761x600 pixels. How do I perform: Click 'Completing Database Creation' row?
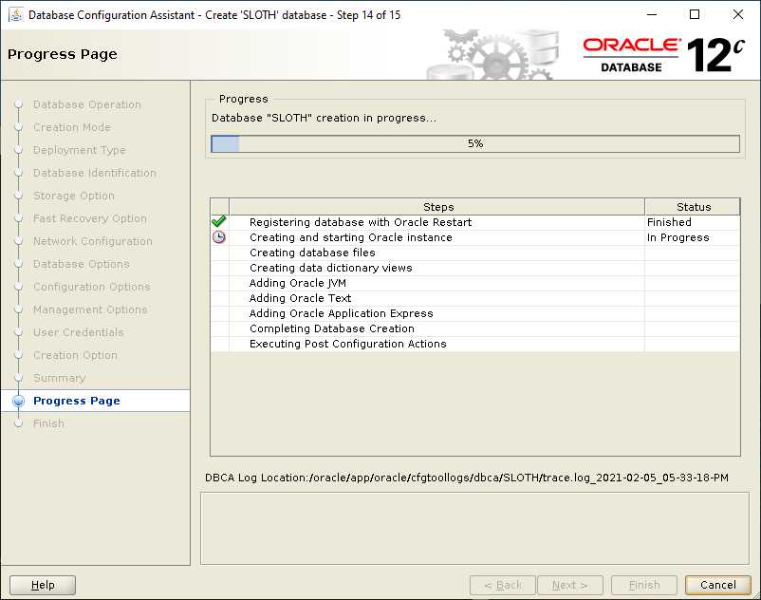click(x=475, y=328)
